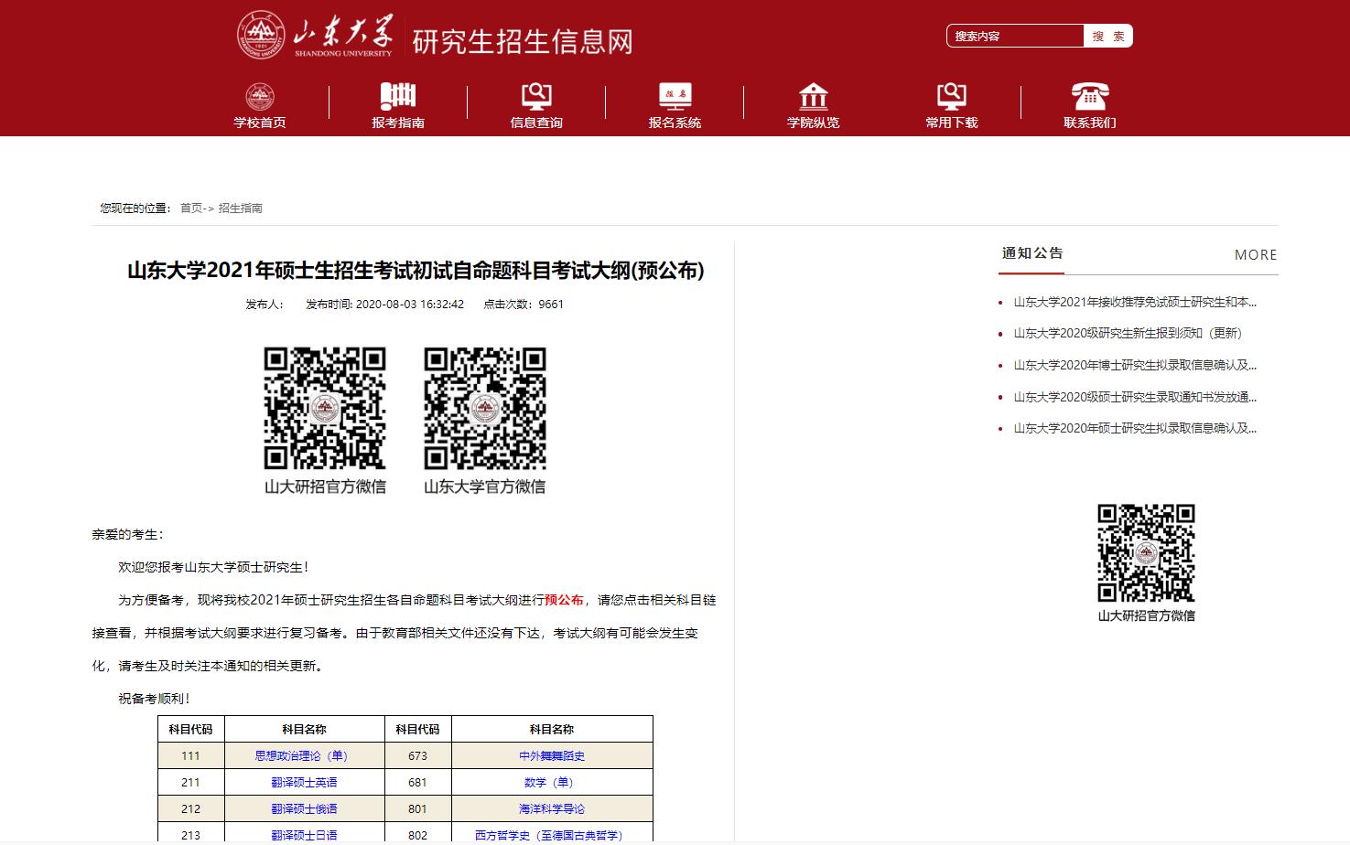Click the 山东大学官方微信 QR code image

point(484,408)
